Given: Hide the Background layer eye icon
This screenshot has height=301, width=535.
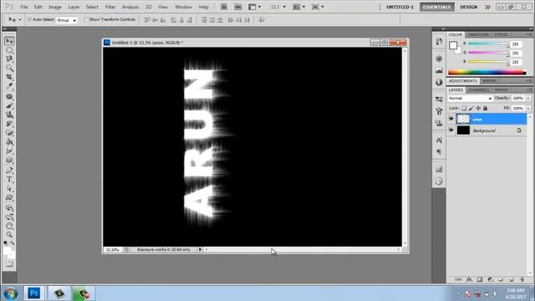Looking at the screenshot, I should tap(451, 130).
